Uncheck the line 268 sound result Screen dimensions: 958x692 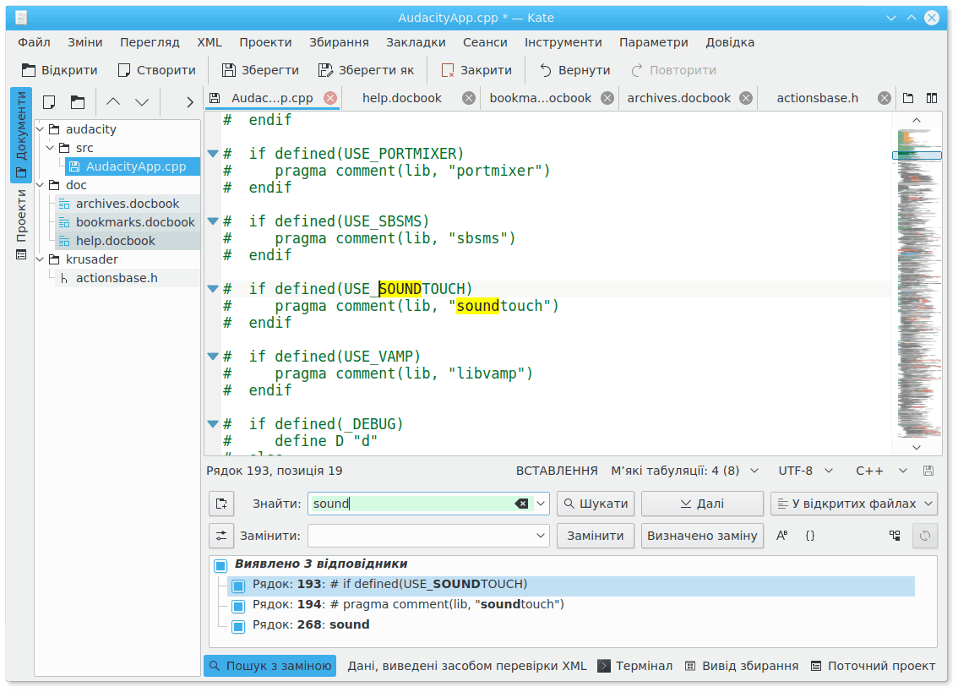(x=238, y=626)
